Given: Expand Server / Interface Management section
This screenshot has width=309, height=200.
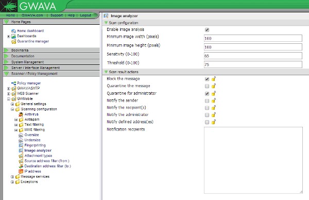Looking at the screenshot, I should point(6,68).
